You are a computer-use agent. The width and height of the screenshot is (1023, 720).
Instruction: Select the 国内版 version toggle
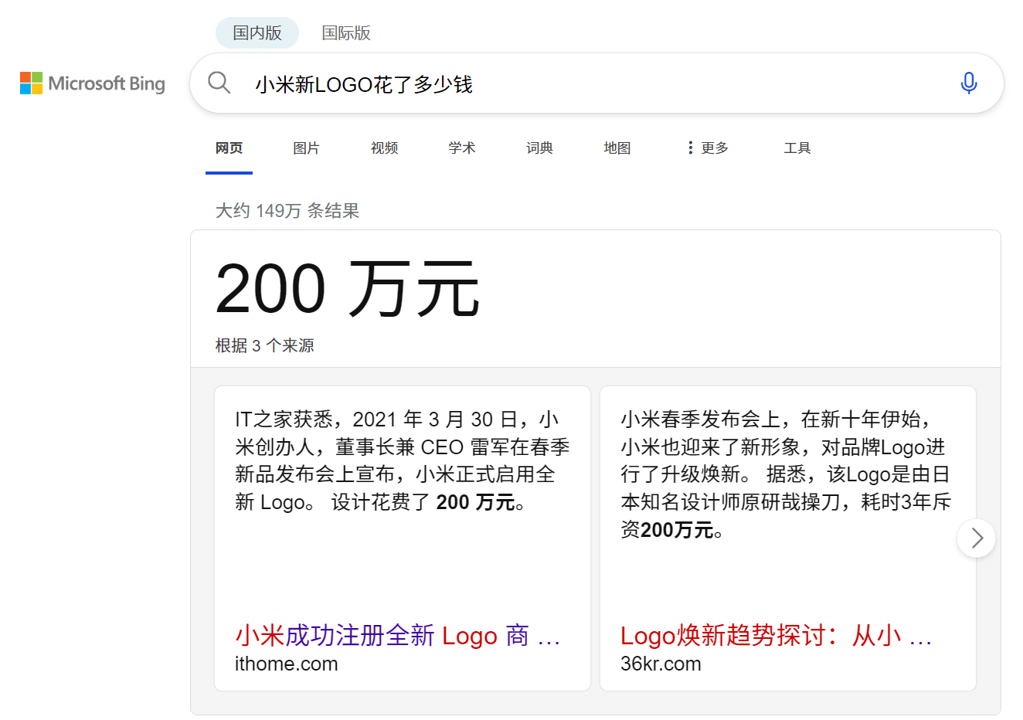[257, 32]
